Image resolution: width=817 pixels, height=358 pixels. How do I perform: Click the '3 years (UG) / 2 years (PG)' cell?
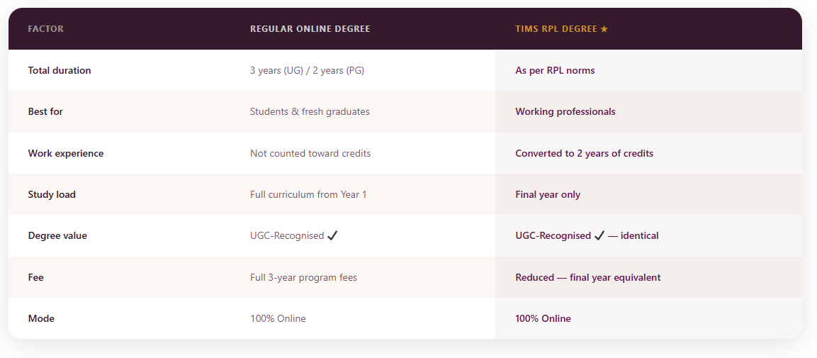pos(307,70)
